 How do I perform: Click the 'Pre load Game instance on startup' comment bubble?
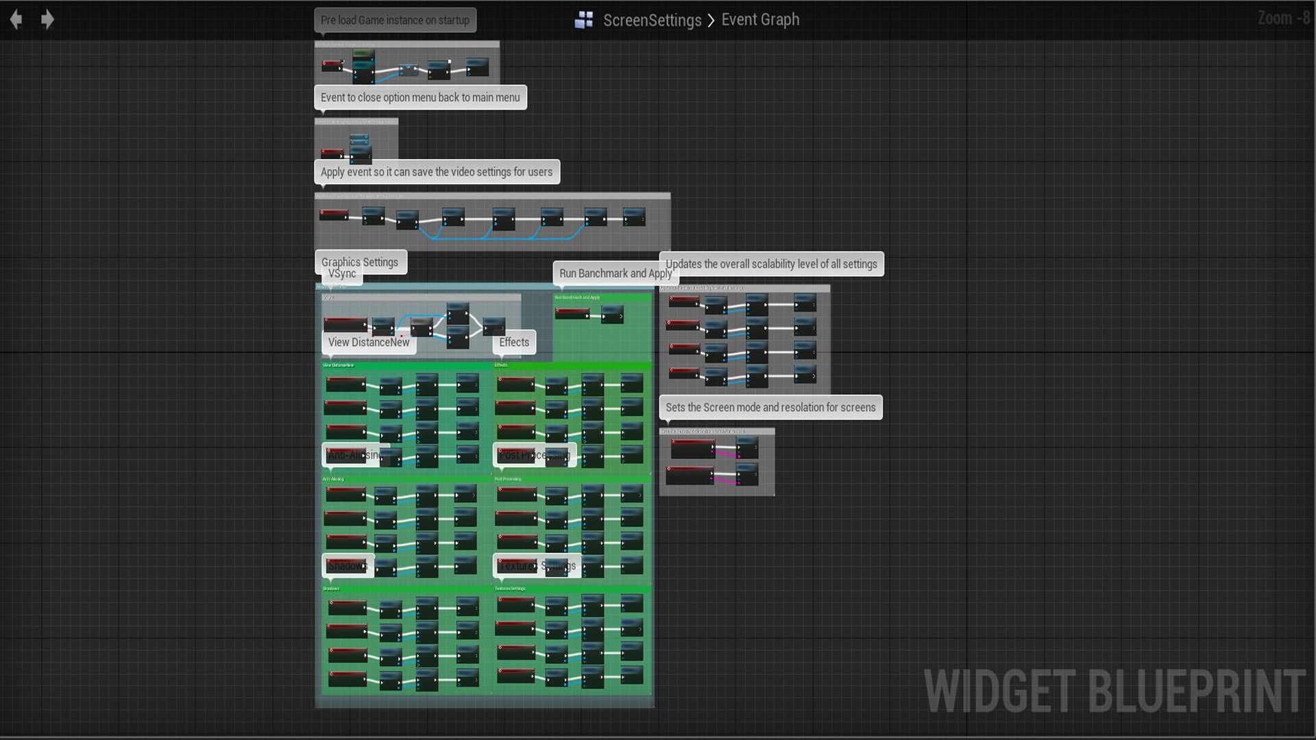[x=395, y=21]
